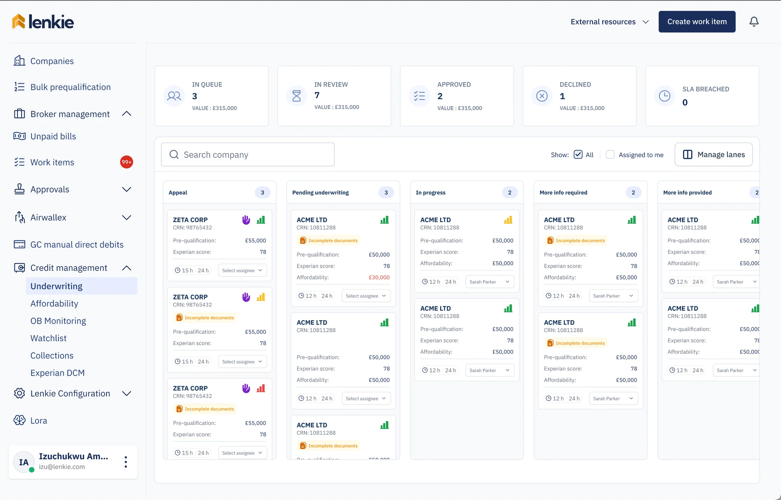Viewport: 781px width, 500px height.
Task: Click the Declined cross-circle icon
Action: point(542,96)
